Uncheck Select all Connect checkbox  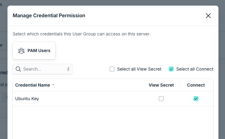pos(171,69)
